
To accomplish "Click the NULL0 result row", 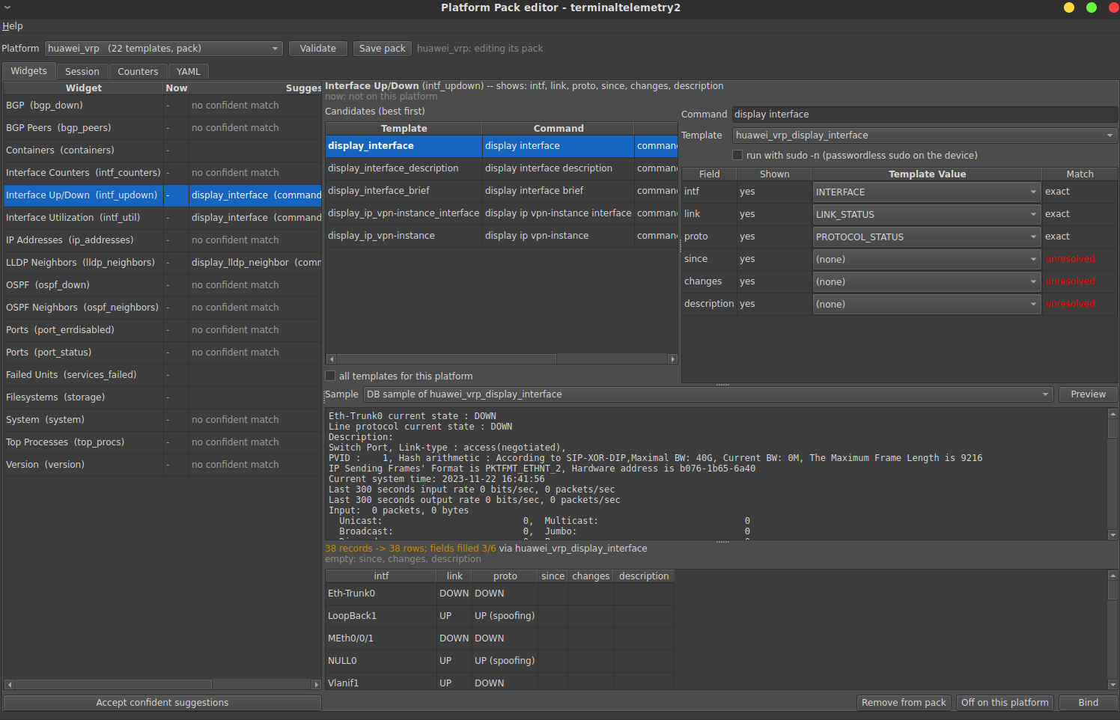I will click(x=500, y=661).
